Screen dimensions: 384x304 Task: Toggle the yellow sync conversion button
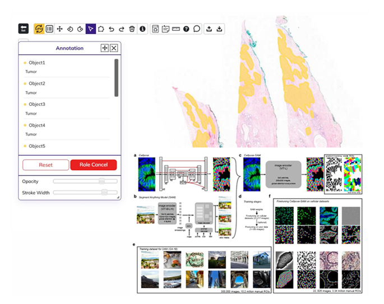[x=39, y=29]
